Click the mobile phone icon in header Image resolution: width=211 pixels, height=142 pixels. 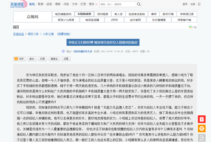pos(199,4)
